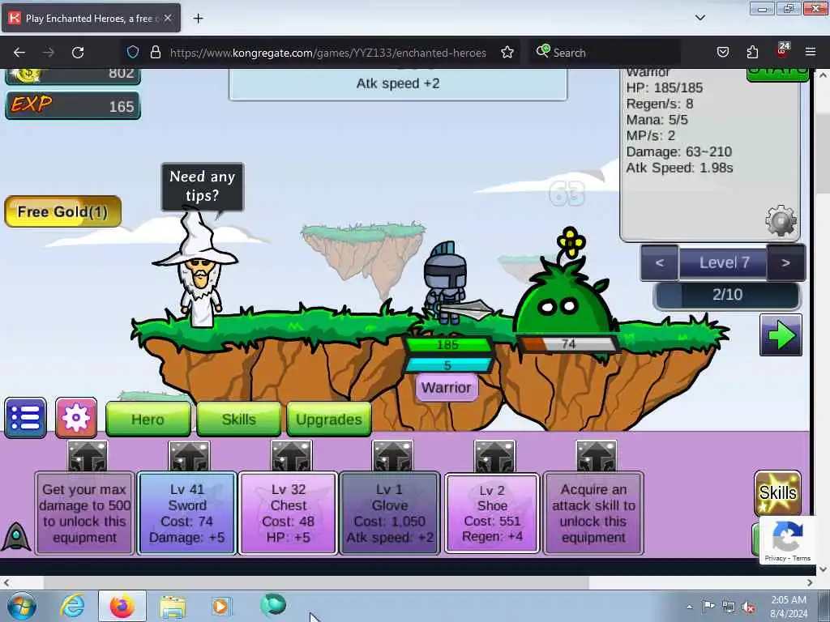Screen dimensions: 830x622
Task: Bookmark this page with star icon
Action: click(507, 53)
